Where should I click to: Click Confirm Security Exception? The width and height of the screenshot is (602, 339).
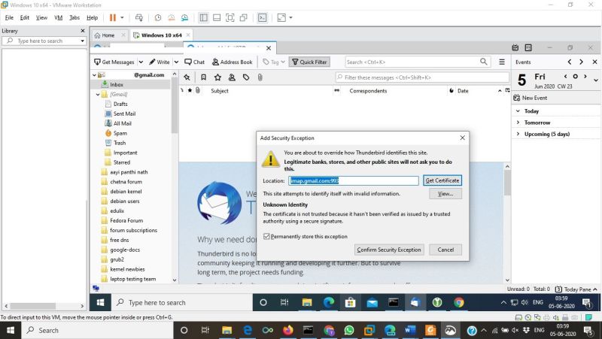tap(389, 250)
